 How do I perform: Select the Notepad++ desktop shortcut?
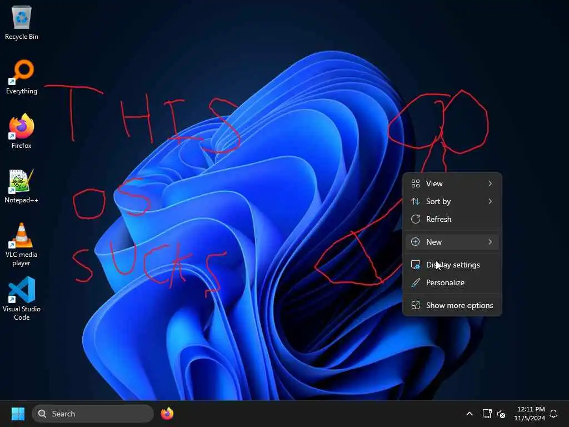[22, 186]
